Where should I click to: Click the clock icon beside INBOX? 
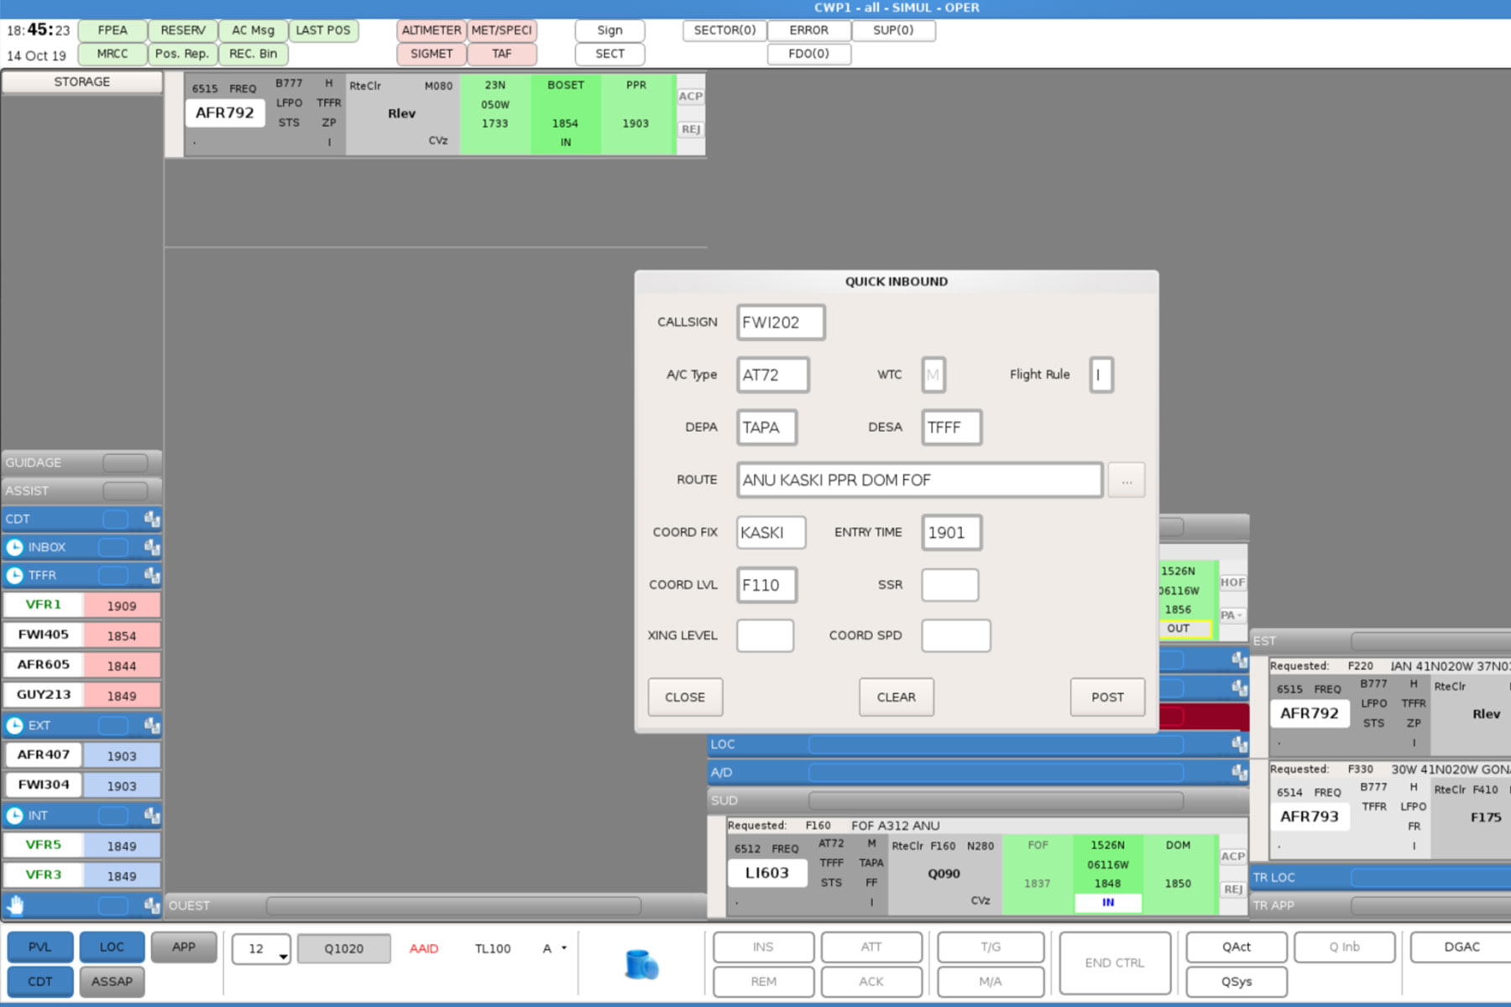tap(15, 547)
